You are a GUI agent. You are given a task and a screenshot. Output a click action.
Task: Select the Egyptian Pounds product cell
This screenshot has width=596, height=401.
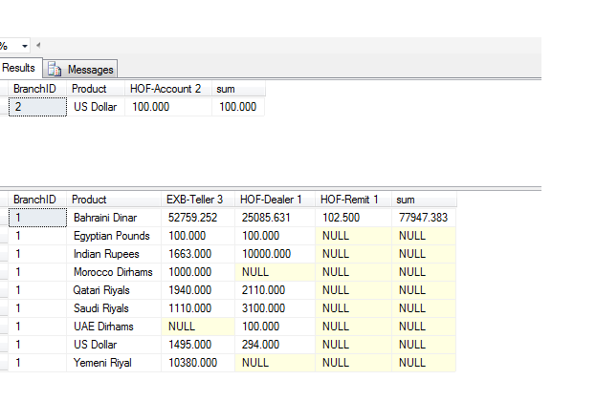[x=114, y=236]
